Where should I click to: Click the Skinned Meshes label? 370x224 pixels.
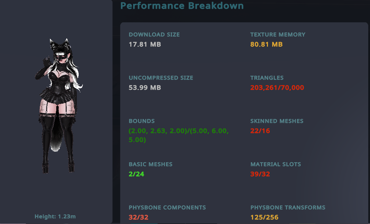pyautogui.click(x=277, y=121)
